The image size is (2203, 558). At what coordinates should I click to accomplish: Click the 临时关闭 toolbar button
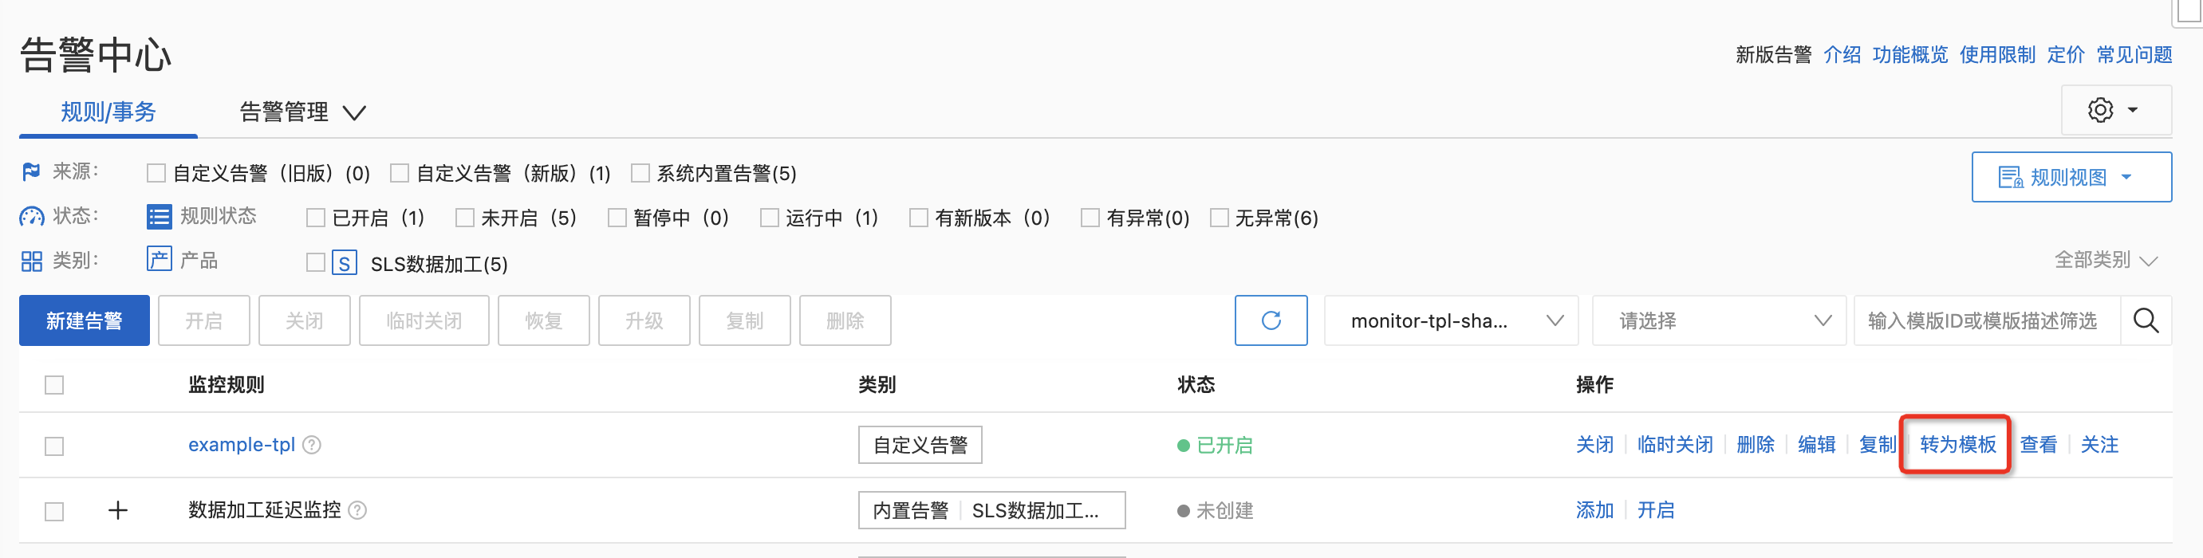424,320
